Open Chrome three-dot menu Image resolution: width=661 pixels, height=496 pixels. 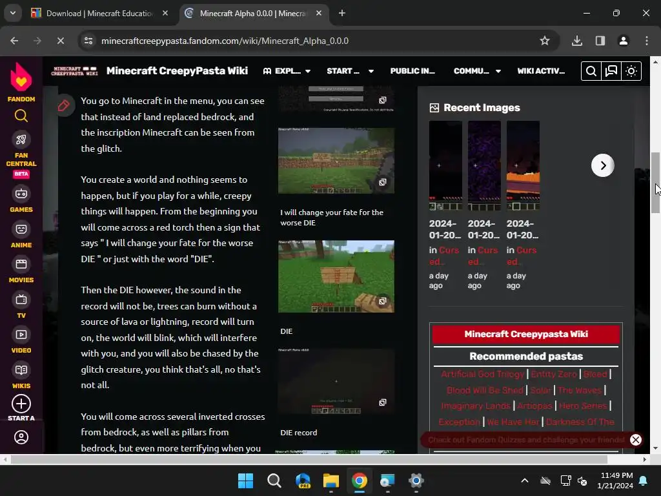(x=647, y=41)
